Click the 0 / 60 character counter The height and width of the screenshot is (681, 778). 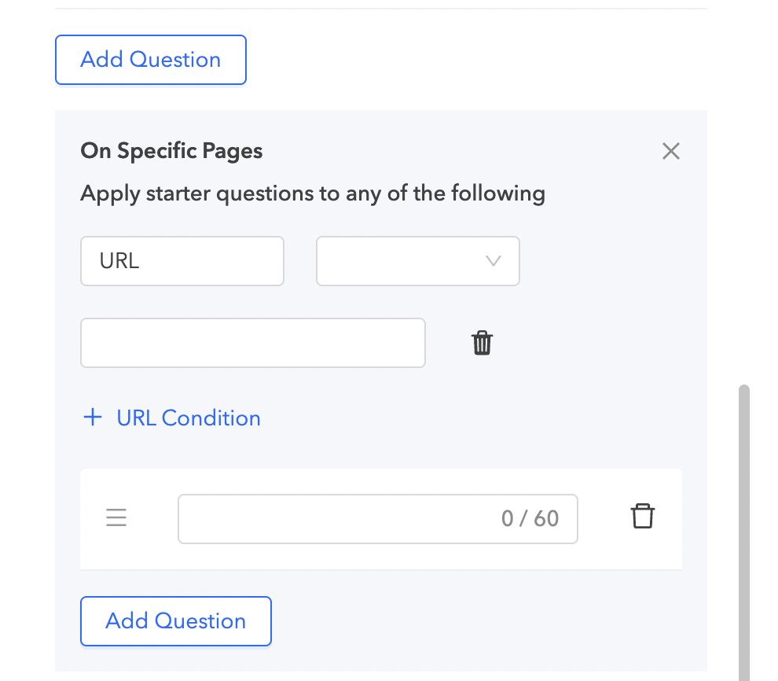[x=530, y=518]
